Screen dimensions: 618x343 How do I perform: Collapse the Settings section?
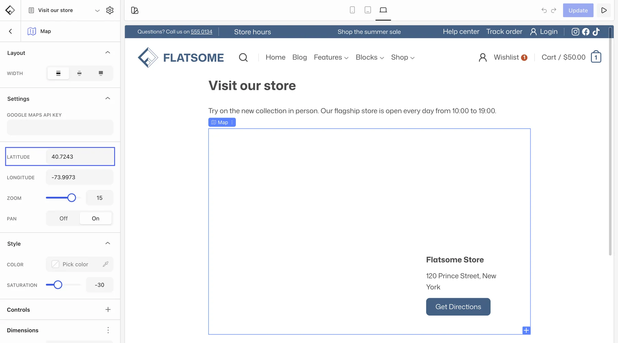(107, 98)
